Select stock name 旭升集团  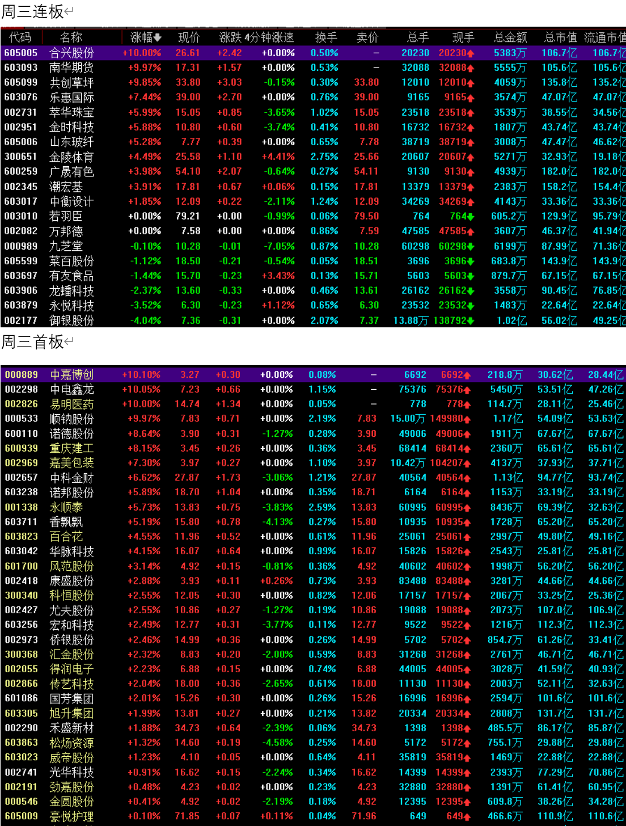tap(71, 713)
